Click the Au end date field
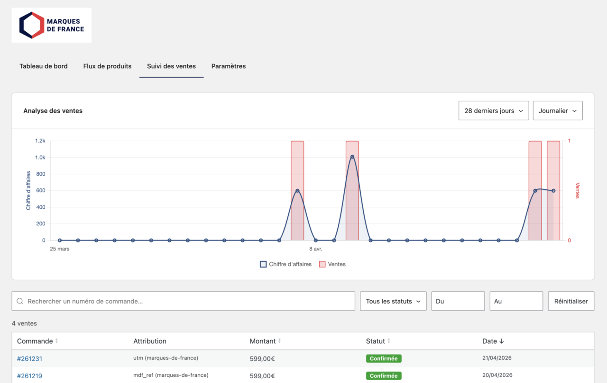The height and width of the screenshot is (383, 607). pyautogui.click(x=516, y=301)
